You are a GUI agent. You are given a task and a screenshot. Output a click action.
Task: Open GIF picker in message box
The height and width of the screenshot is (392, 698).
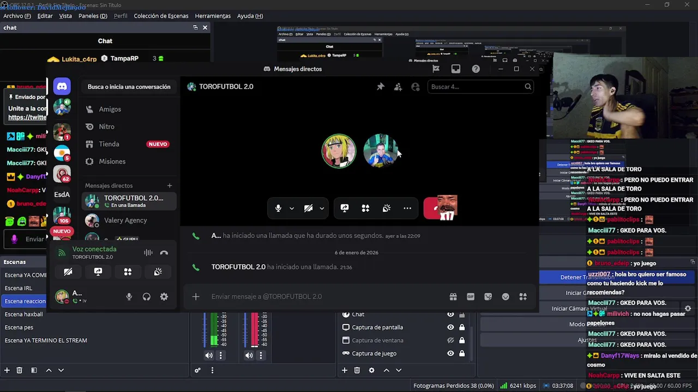coord(471,296)
